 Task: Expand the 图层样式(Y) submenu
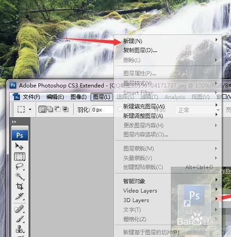click(x=168, y=83)
